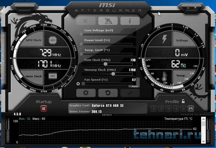Click the 0 mV voltage readout
Screen dimensions: 216x148
point(181,53)
